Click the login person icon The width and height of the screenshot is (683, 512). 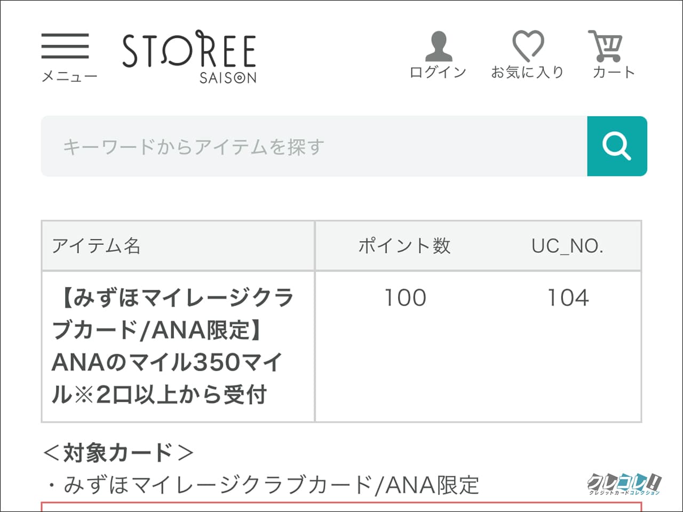coord(439,46)
